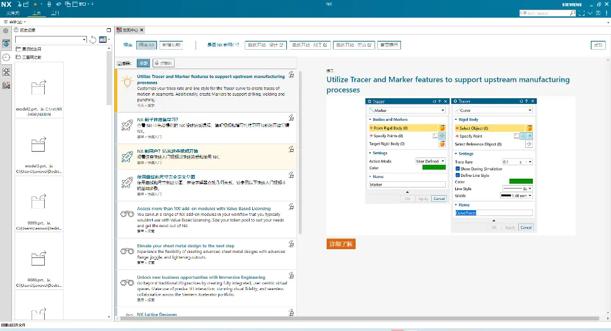
Task: Expand the ribbon options chevron at top right
Action: [590, 13]
